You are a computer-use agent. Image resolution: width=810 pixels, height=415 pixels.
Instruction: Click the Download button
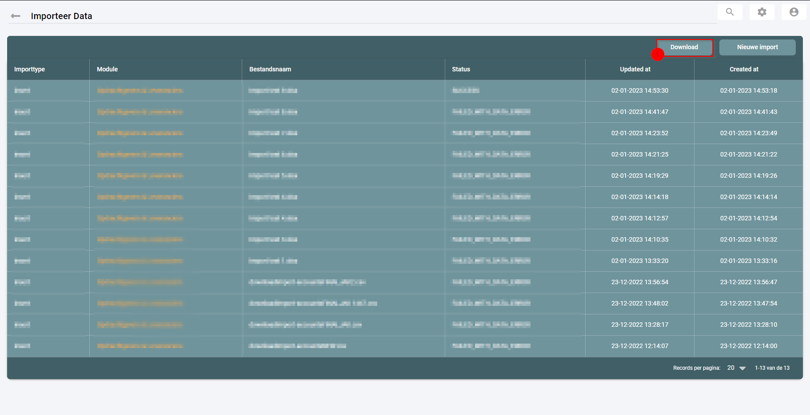[x=684, y=47]
